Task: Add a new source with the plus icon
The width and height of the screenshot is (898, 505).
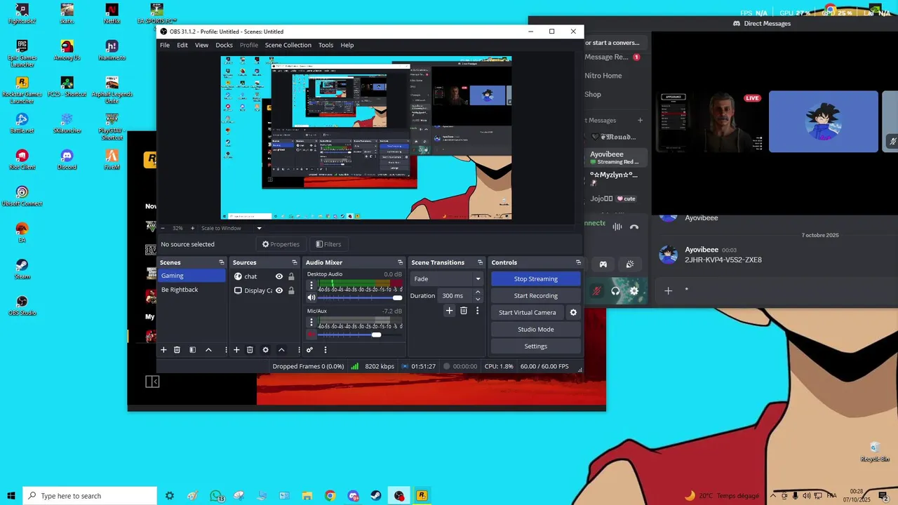Action: (x=236, y=350)
